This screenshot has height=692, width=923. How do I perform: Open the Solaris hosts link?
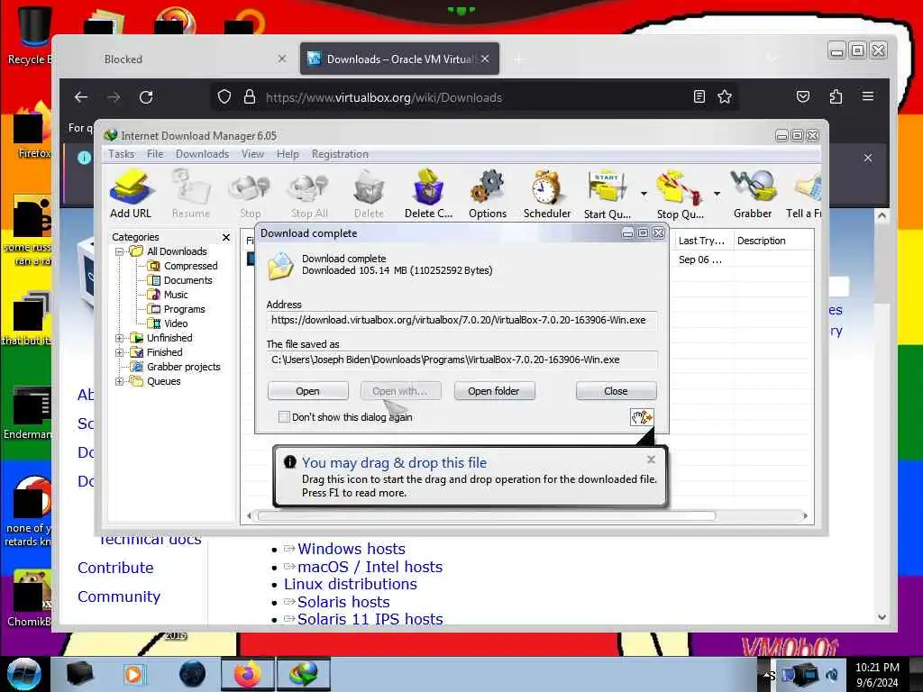pyautogui.click(x=343, y=603)
